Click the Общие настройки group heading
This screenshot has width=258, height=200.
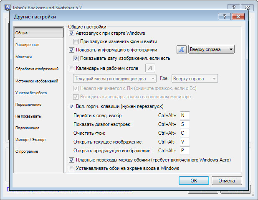click(87, 27)
